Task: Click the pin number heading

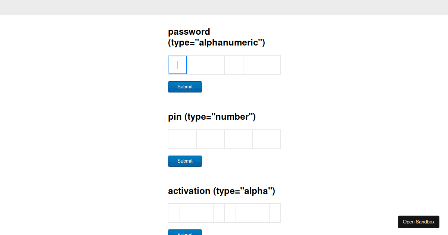Action: (x=212, y=116)
